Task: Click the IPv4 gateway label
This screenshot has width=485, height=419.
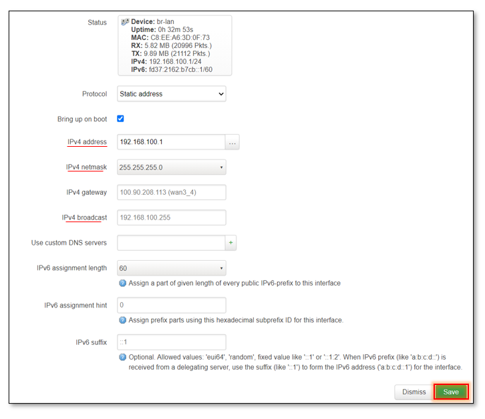Action: coord(86,192)
